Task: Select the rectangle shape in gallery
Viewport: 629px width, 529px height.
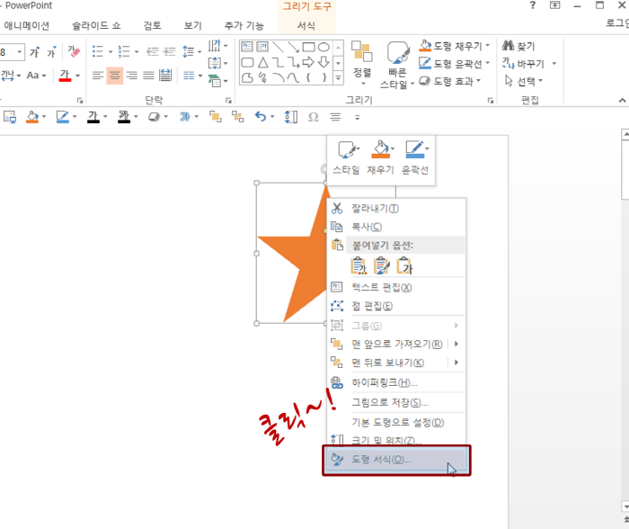Action: coord(308,47)
